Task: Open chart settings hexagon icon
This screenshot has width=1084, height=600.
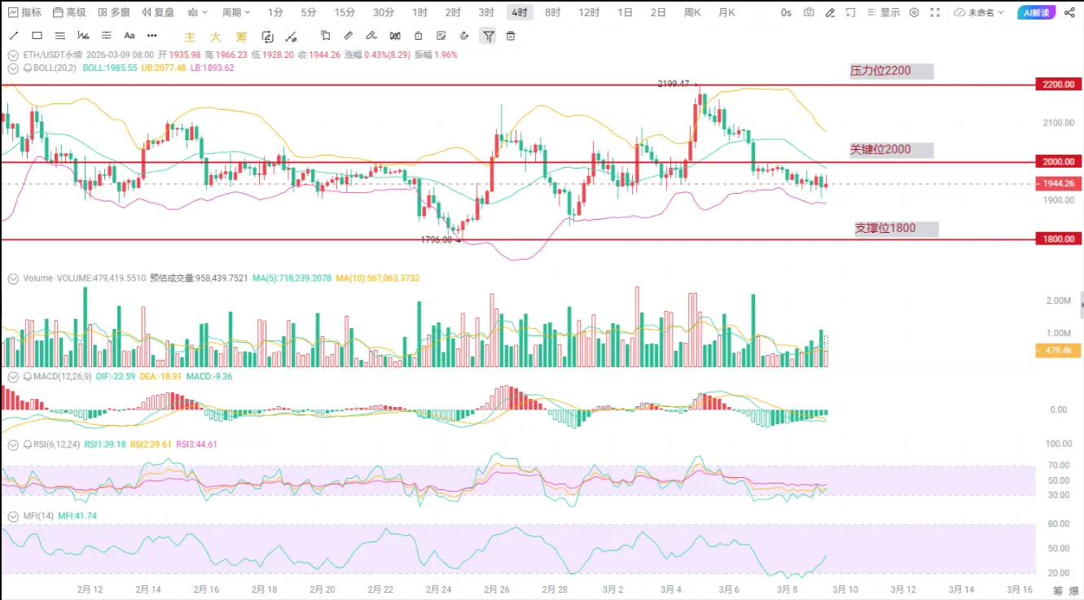Action: coord(914,12)
